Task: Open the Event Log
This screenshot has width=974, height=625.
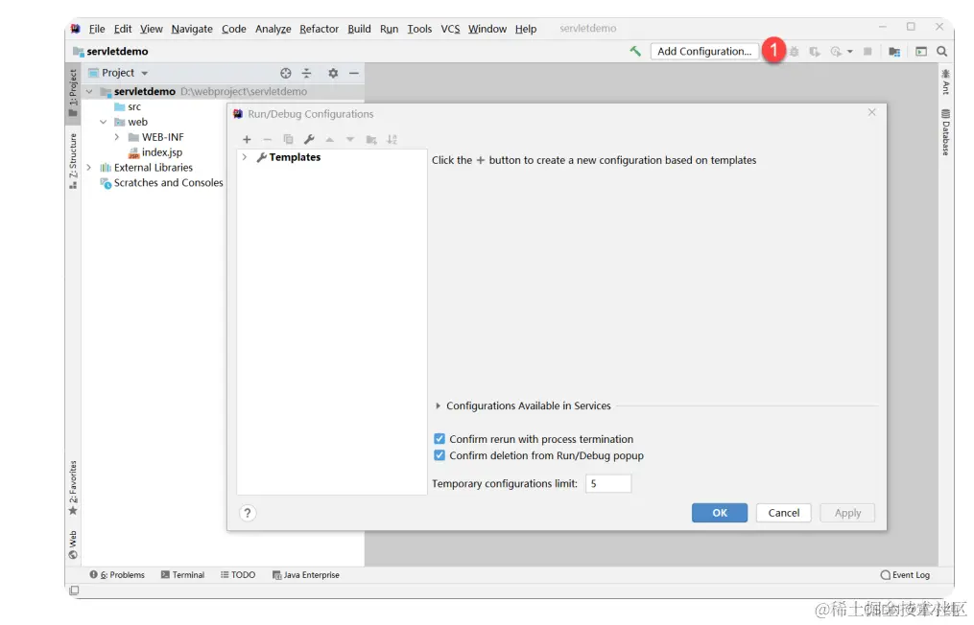Action: (x=905, y=575)
